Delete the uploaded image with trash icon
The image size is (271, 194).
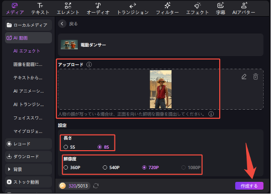point(256,77)
